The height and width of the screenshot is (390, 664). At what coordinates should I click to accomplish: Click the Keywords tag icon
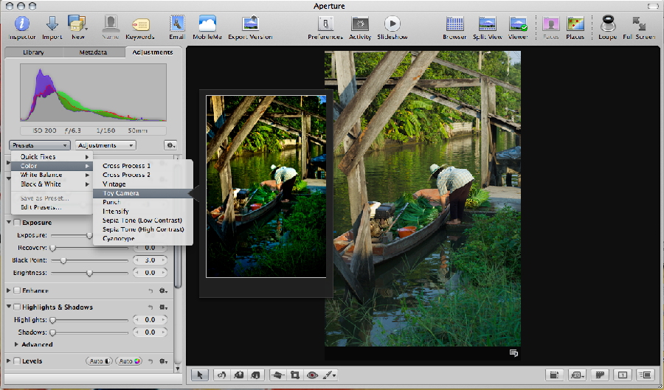click(140, 24)
